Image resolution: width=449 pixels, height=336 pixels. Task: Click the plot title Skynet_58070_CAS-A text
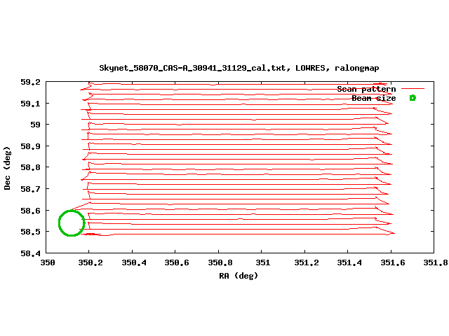[239, 68]
